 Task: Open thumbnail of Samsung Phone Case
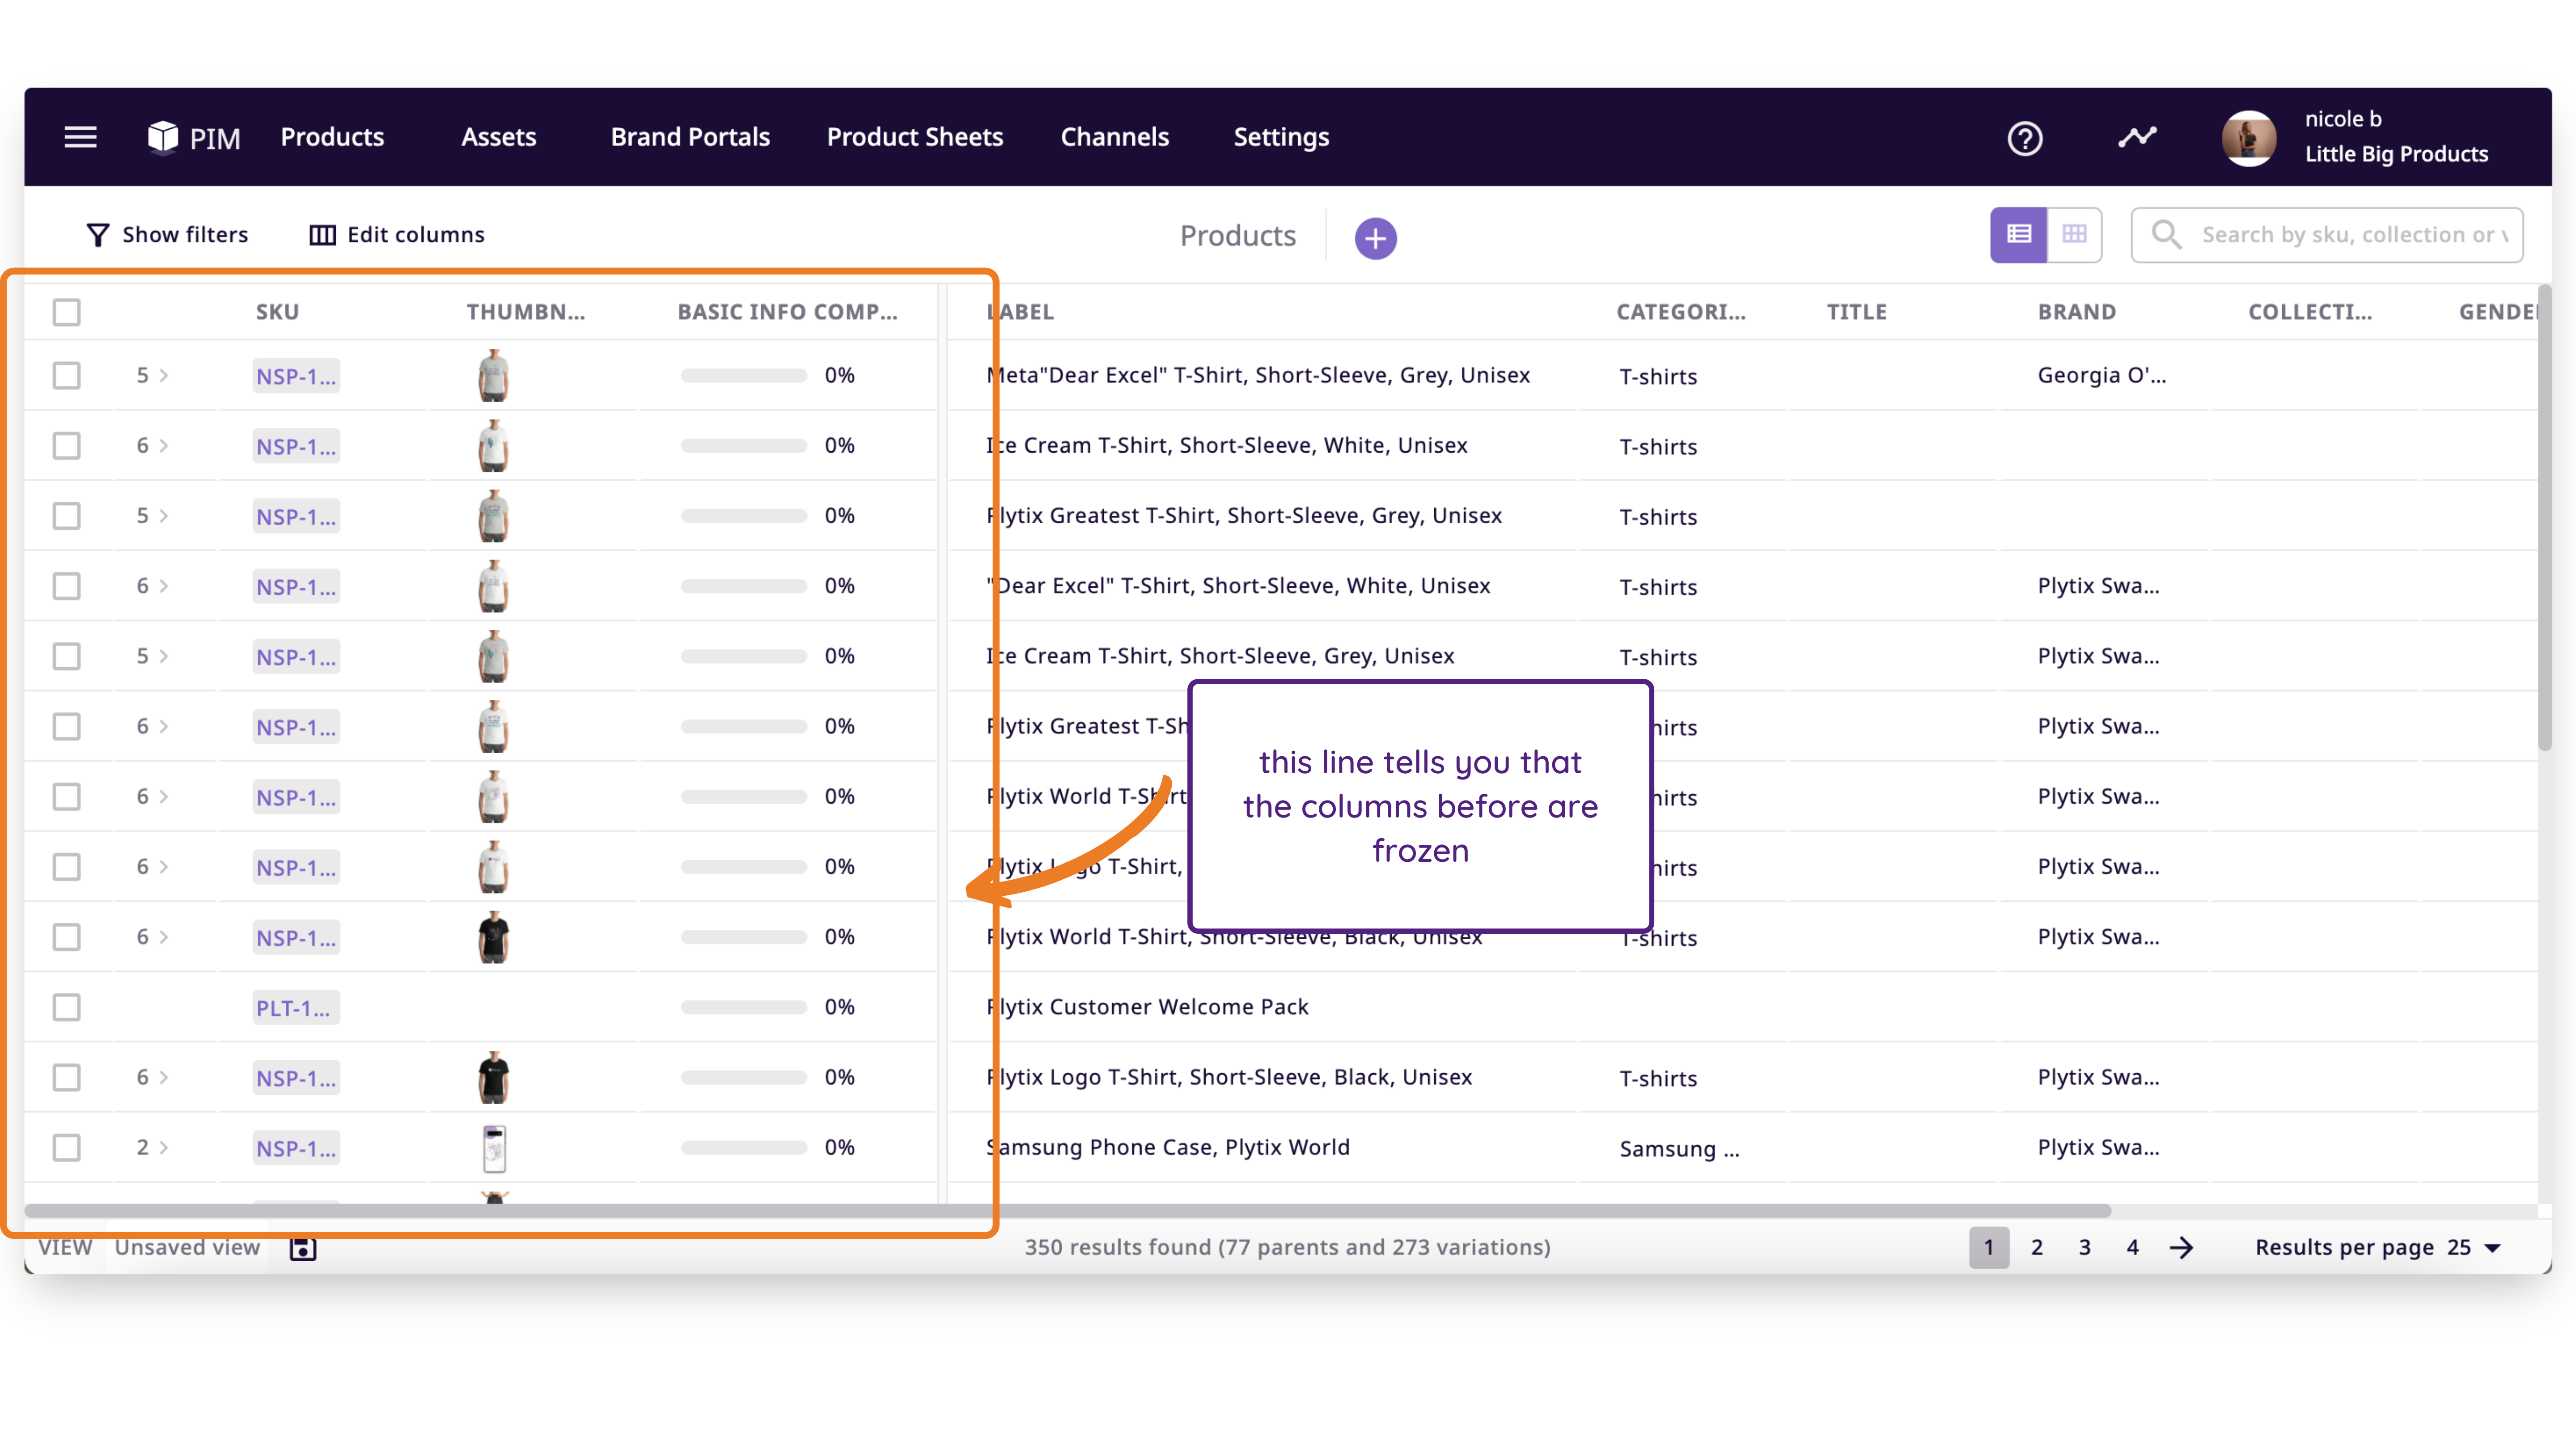point(494,1148)
